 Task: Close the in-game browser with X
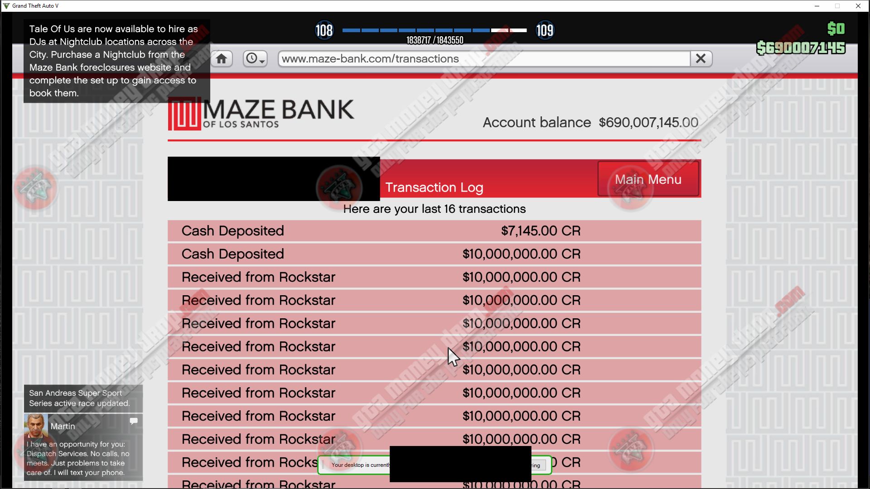coord(701,59)
